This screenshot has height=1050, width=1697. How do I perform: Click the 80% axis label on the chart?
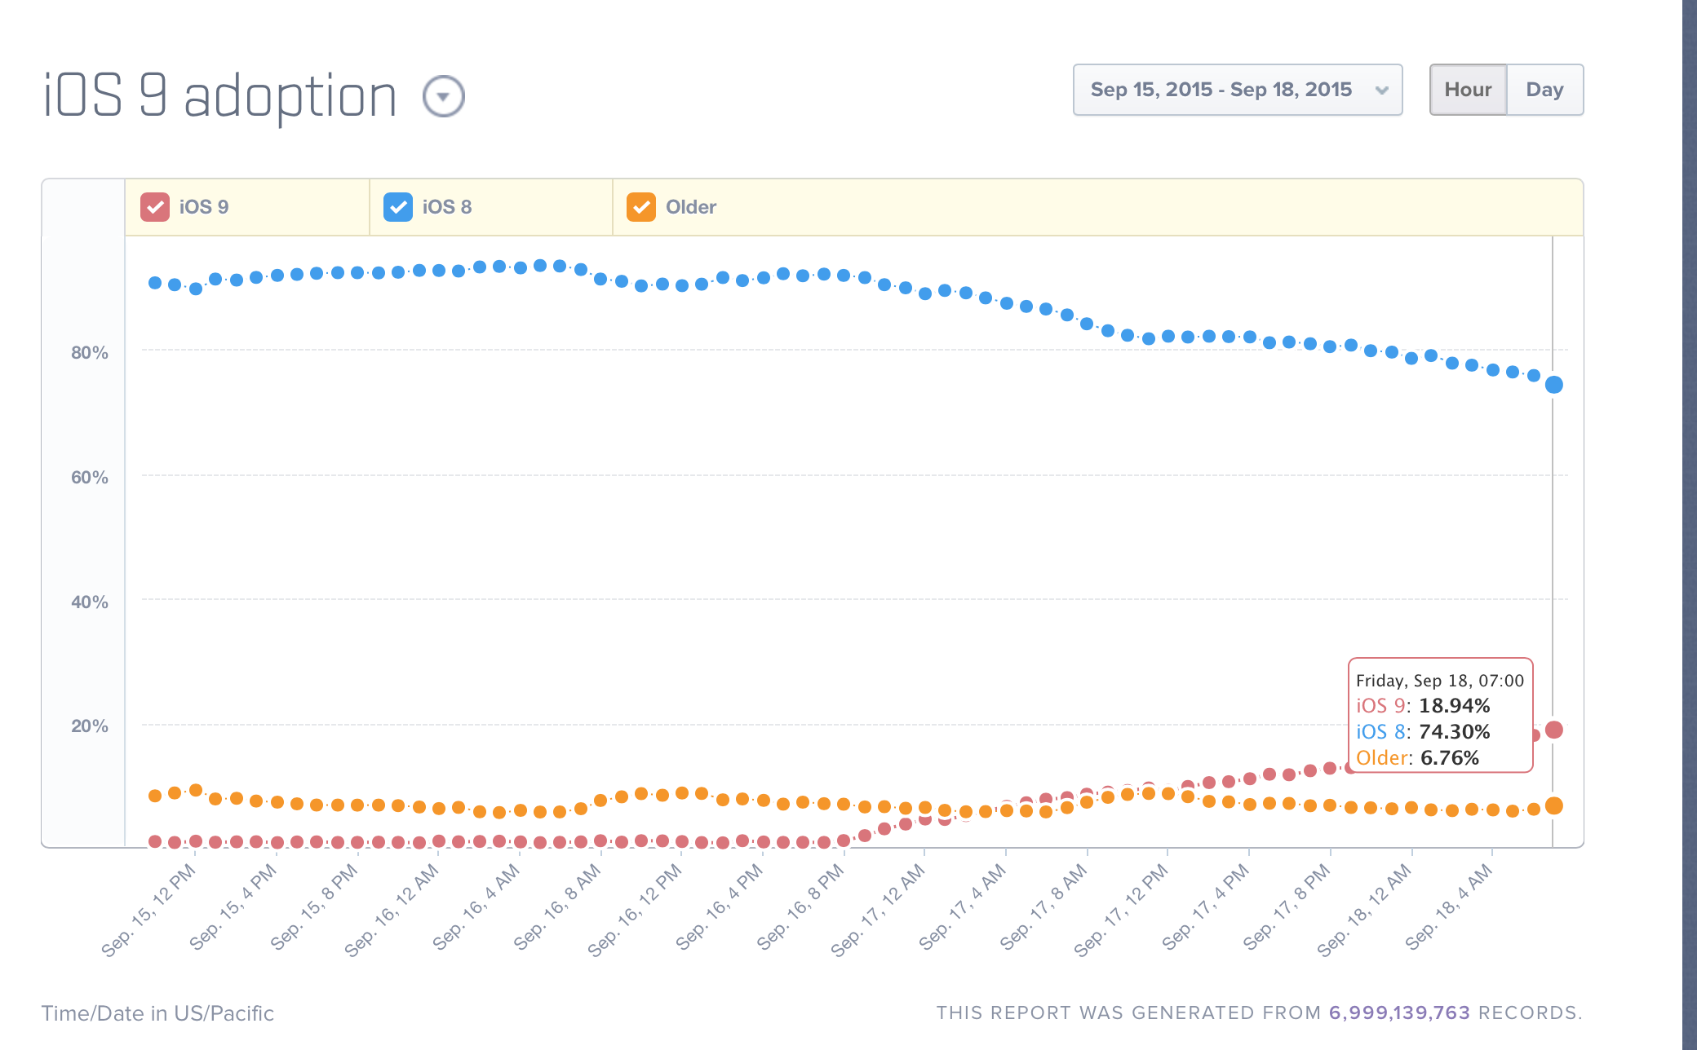pyautogui.click(x=88, y=353)
